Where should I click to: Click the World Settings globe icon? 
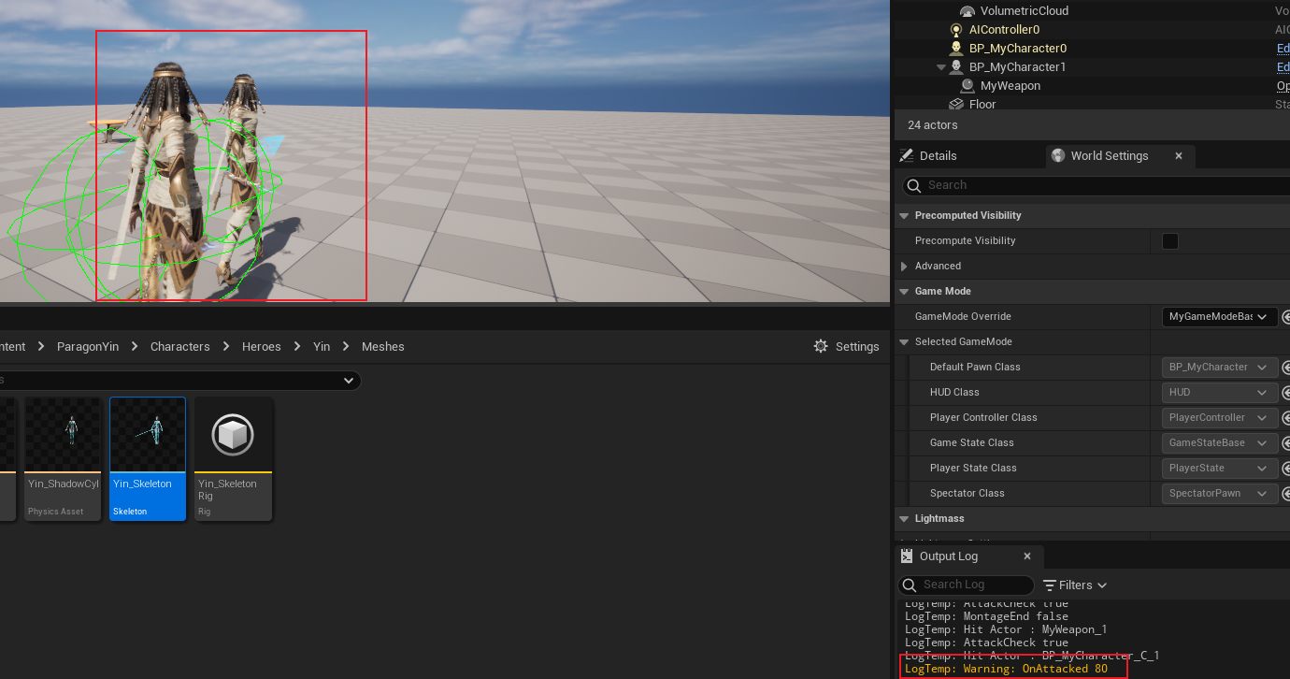click(1058, 155)
